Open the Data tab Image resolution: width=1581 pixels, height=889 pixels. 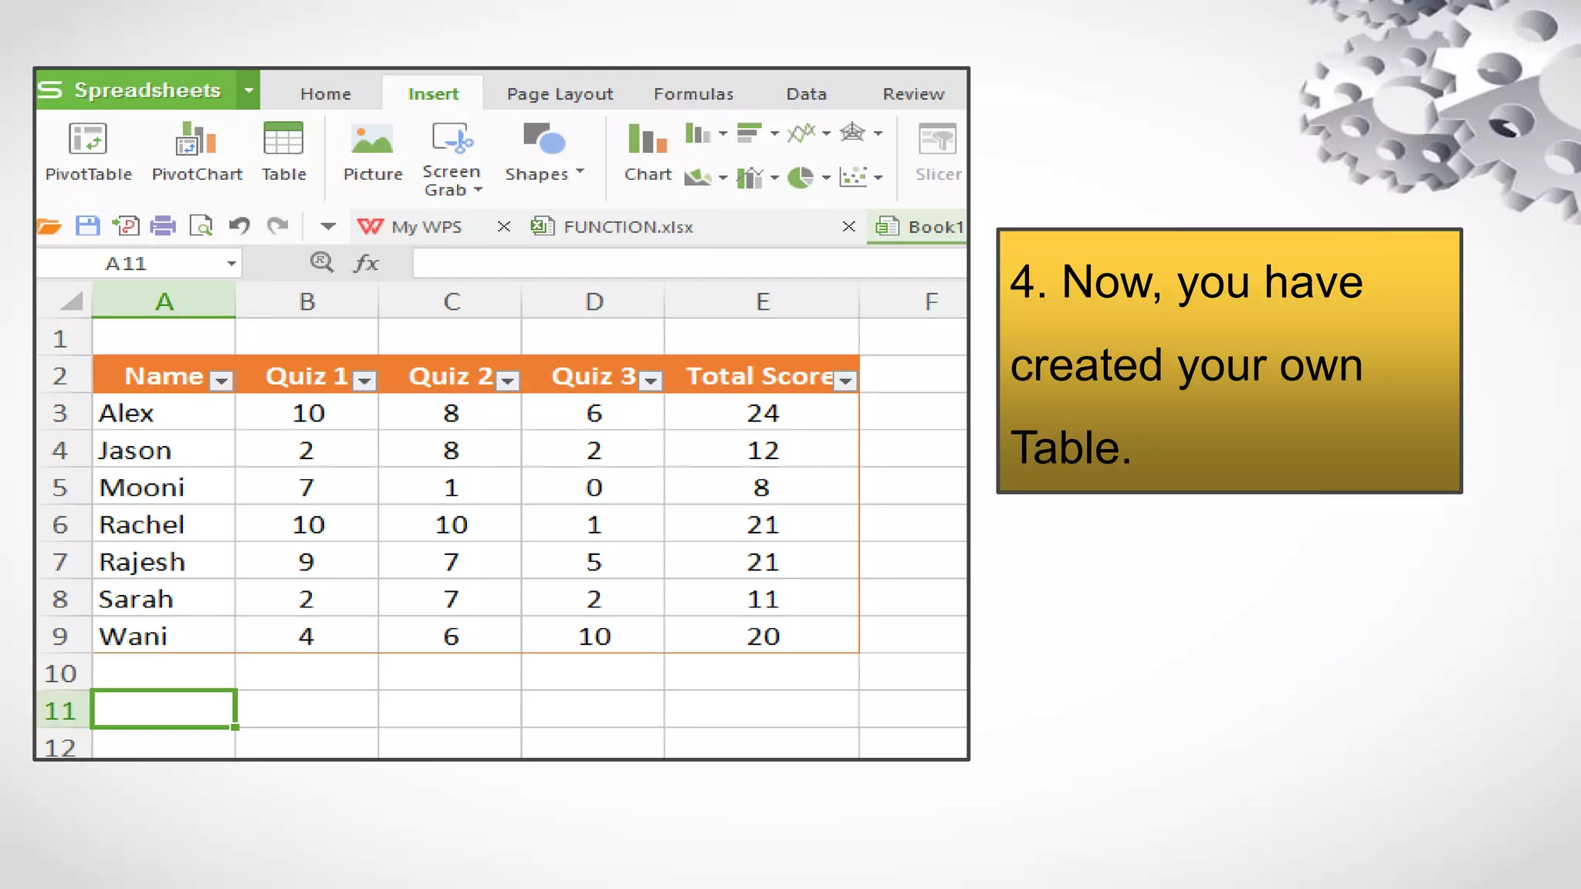807,94
